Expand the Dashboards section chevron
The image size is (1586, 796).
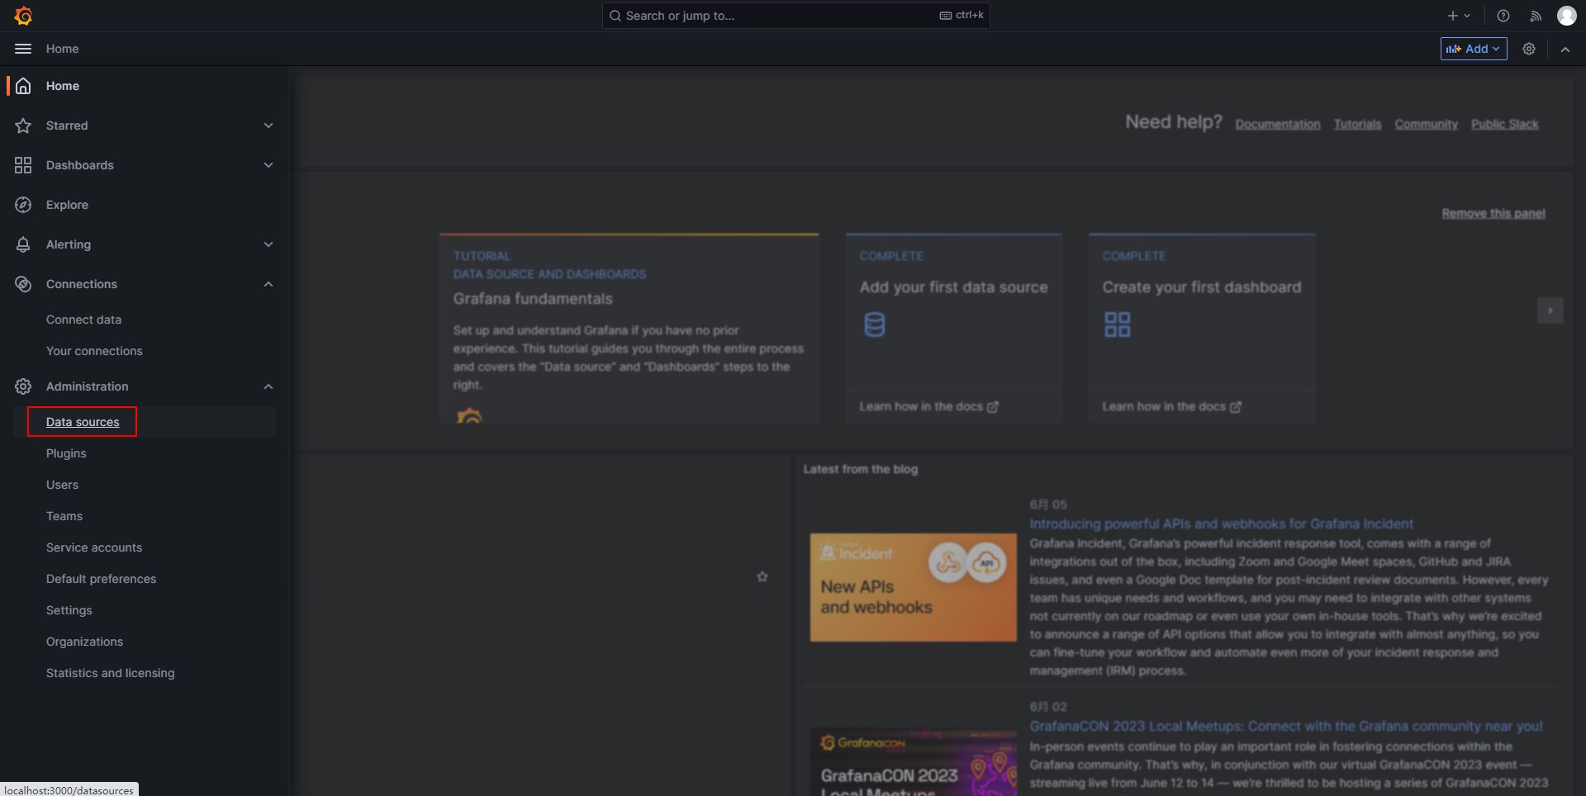click(x=268, y=165)
